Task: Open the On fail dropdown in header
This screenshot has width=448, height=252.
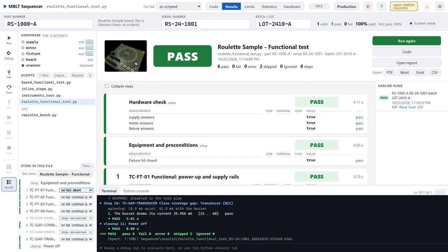Action: coord(179,6)
